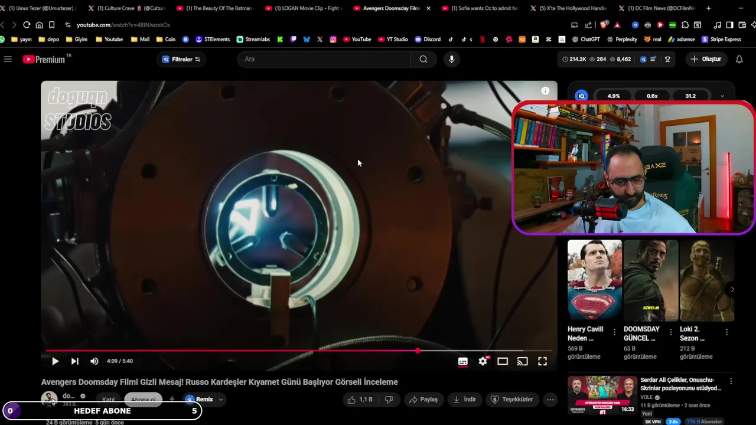Click the trophy icon in stats bar
756x425 pixels.
668,59
